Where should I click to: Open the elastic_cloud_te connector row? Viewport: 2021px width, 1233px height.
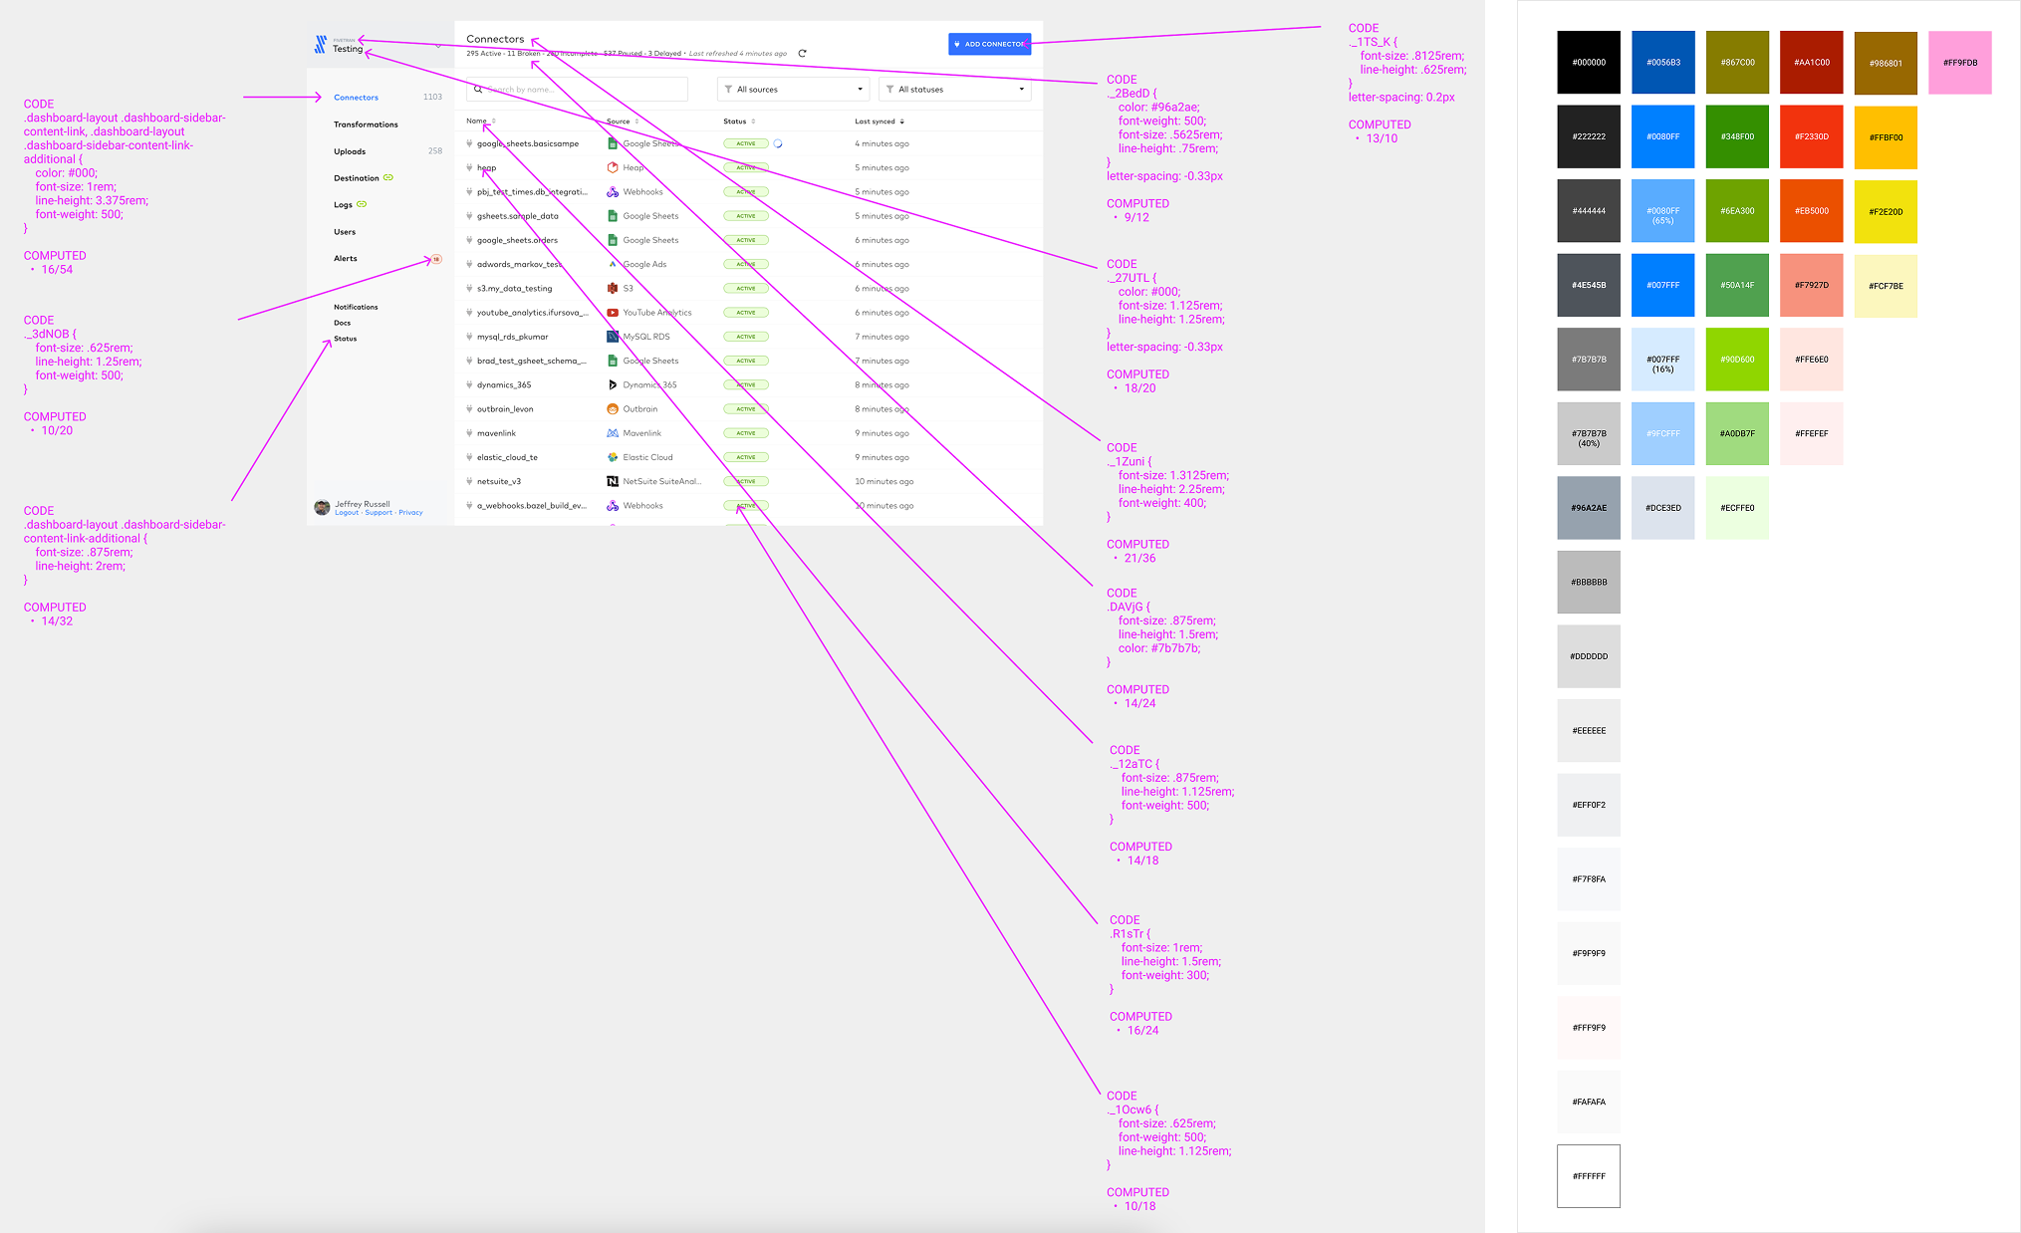click(749, 457)
